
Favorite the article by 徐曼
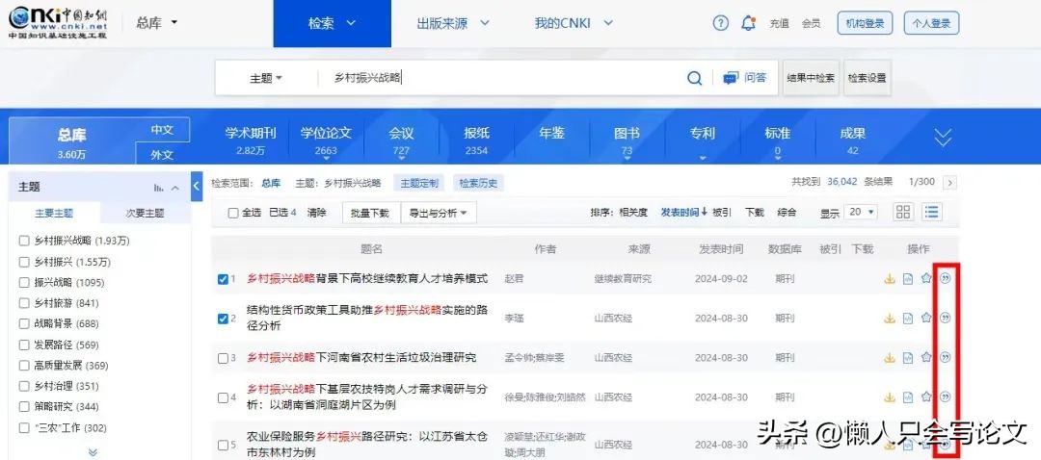coord(926,397)
